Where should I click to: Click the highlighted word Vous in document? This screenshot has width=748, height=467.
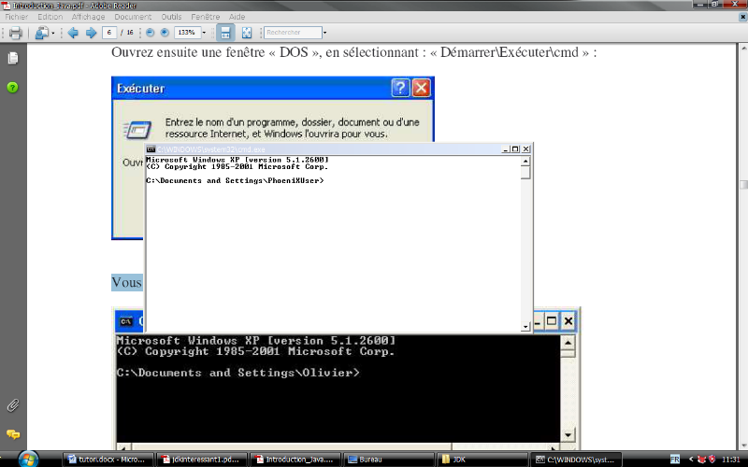coord(127,283)
